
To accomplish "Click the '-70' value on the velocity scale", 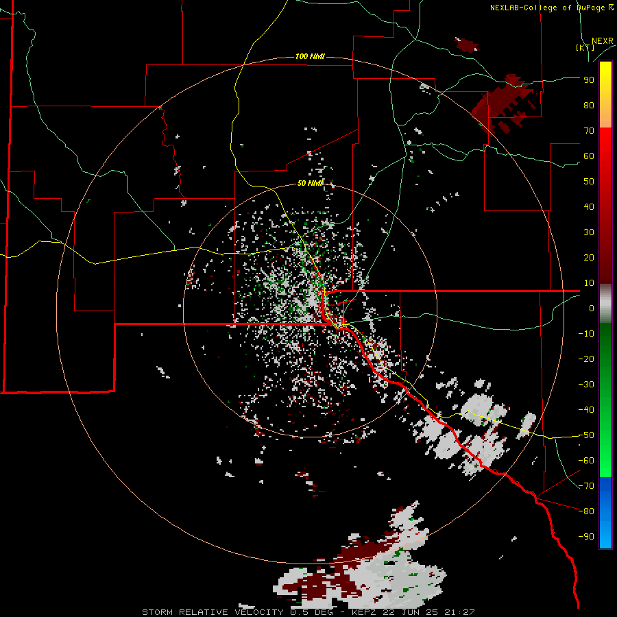I will tap(586, 486).
